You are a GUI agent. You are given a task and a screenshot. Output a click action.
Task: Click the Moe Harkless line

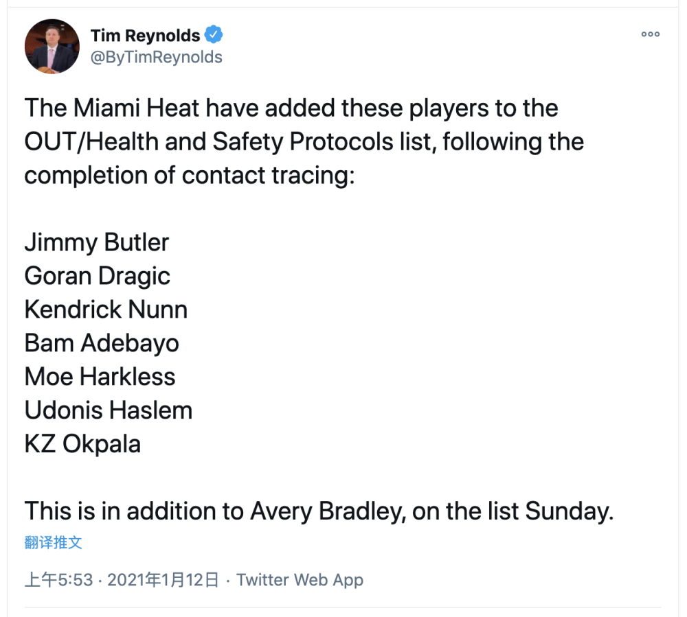click(100, 377)
